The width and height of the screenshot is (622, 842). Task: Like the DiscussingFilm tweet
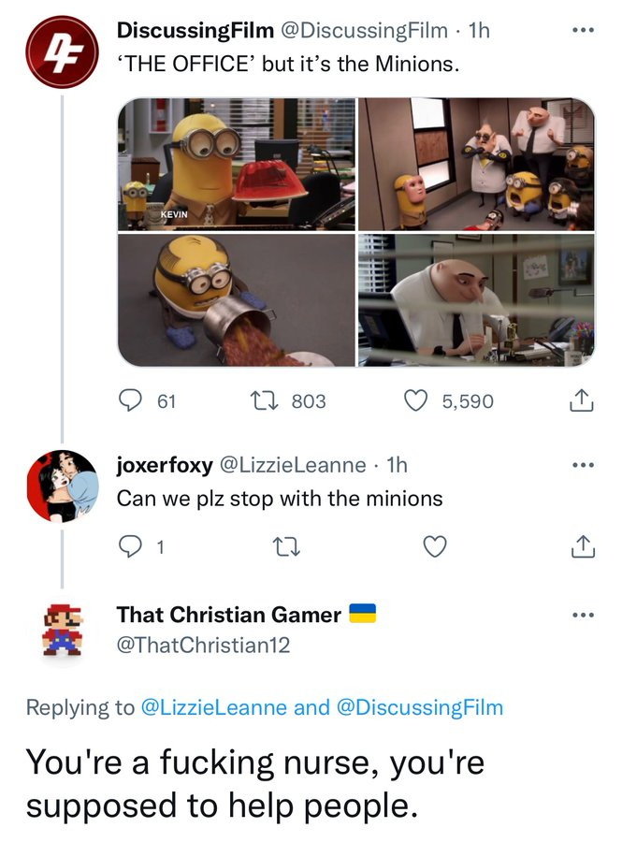(x=415, y=401)
